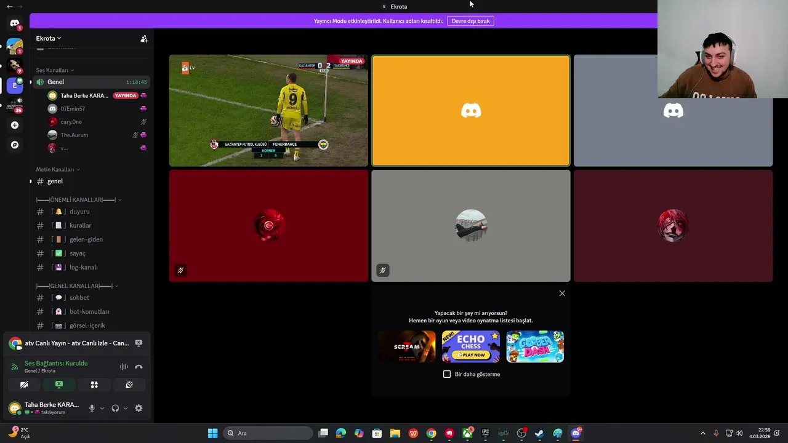The width and height of the screenshot is (788, 443).
Task: Turn on camera in the voice panel
Action: point(24,385)
